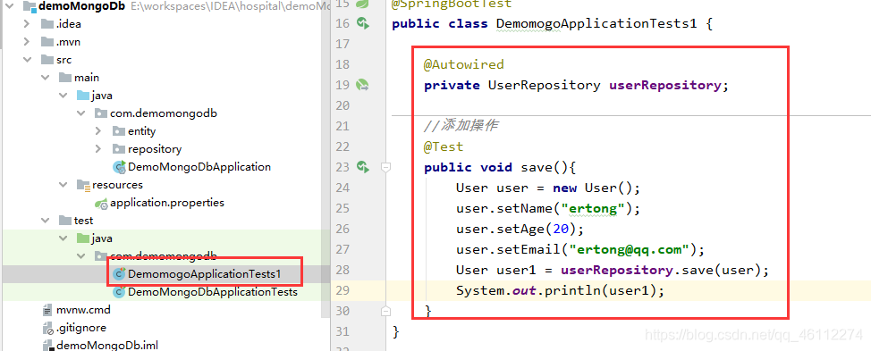Run the save() test from the gutter
The width and height of the screenshot is (871, 351).
point(363,167)
